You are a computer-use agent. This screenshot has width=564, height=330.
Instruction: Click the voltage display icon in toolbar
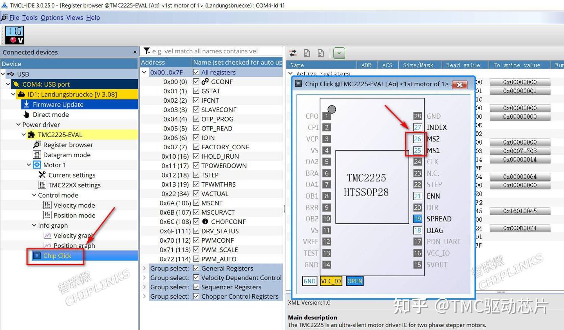point(14,35)
